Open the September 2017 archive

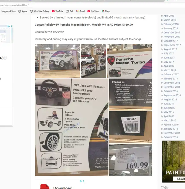(172, 45)
